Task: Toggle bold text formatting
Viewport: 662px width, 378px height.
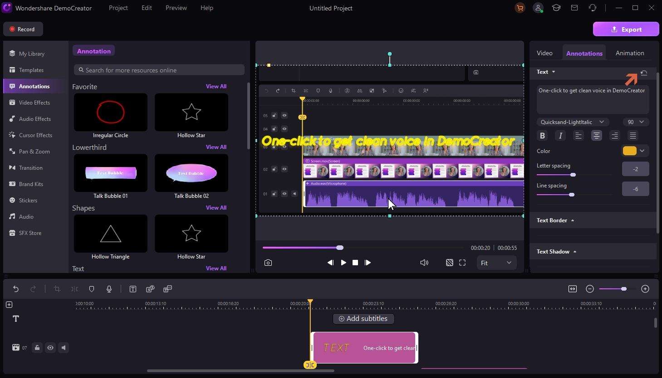Action: pos(542,135)
